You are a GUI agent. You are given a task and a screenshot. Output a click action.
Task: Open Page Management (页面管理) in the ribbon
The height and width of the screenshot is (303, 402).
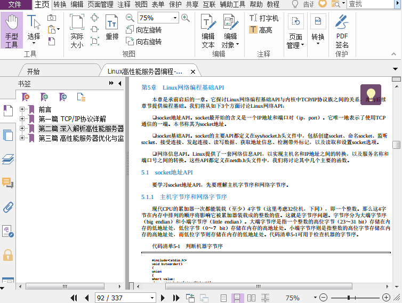click(x=295, y=31)
